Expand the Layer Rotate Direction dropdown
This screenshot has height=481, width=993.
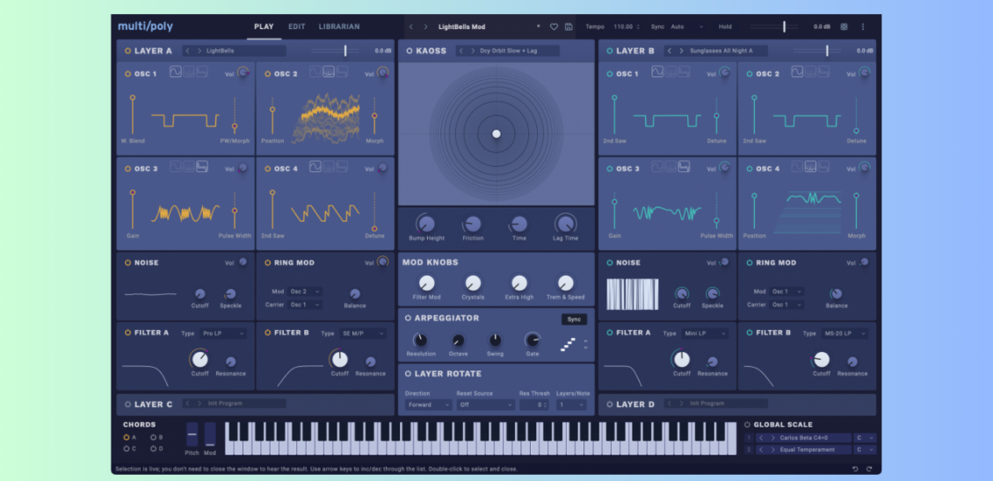pyautogui.click(x=428, y=405)
